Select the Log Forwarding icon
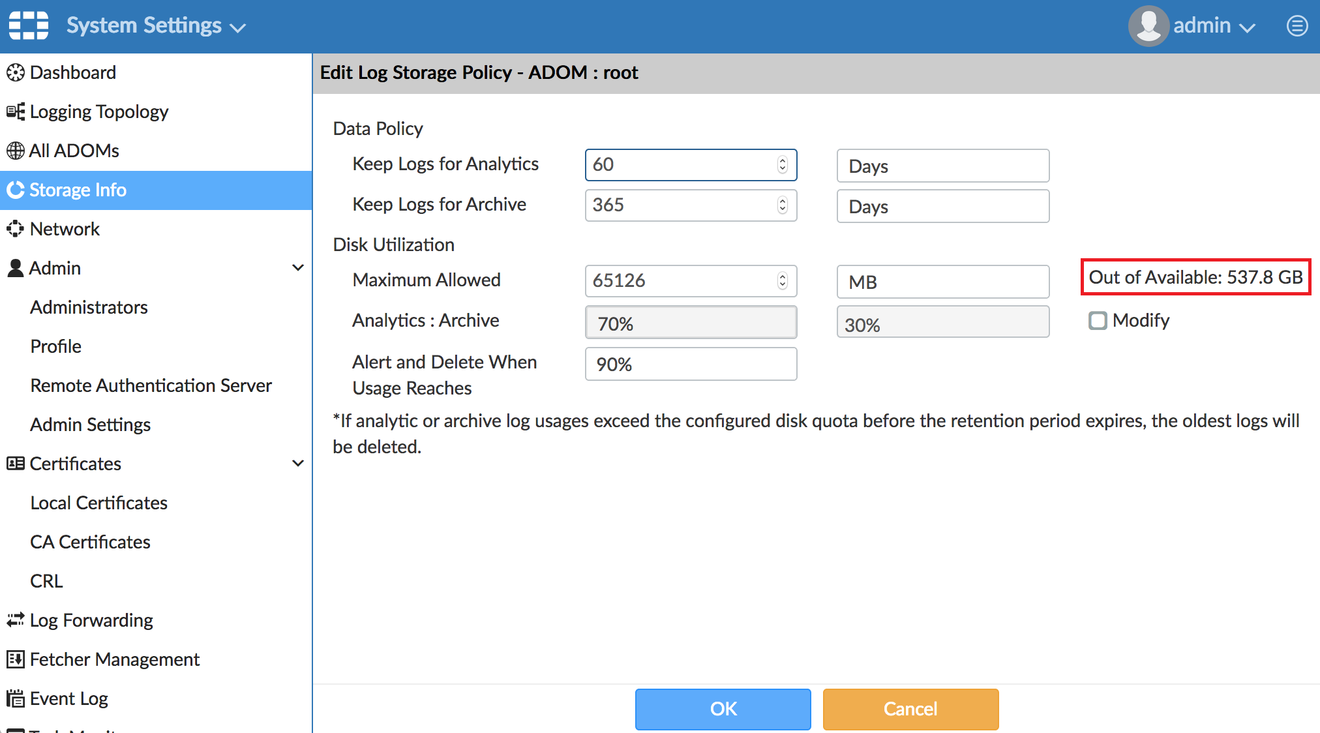The height and width of the screenshot is (733, 1320). point(14,620)
